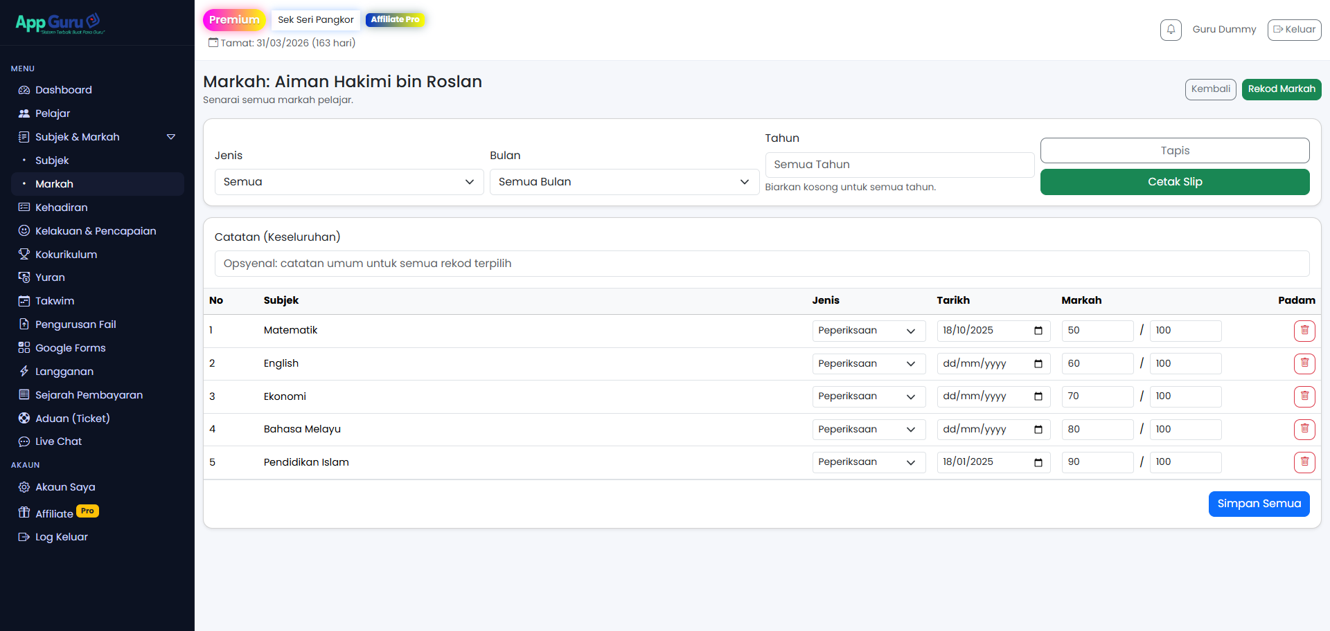Click the App Guru logo
This screenshot has width=1330, height=631.
coord(60,23)
